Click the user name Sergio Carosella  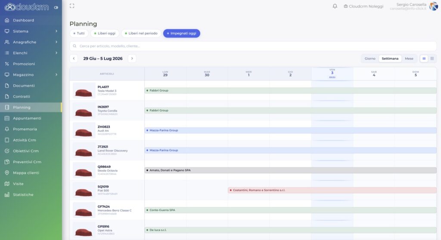[411, 4]
